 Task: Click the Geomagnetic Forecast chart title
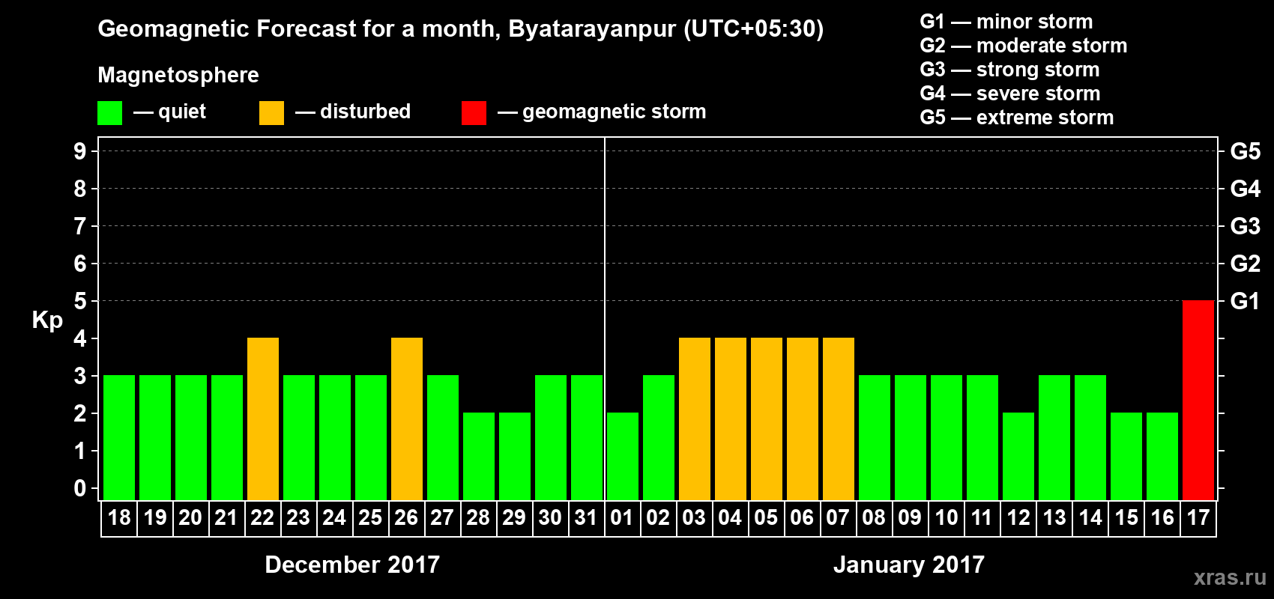461,29
